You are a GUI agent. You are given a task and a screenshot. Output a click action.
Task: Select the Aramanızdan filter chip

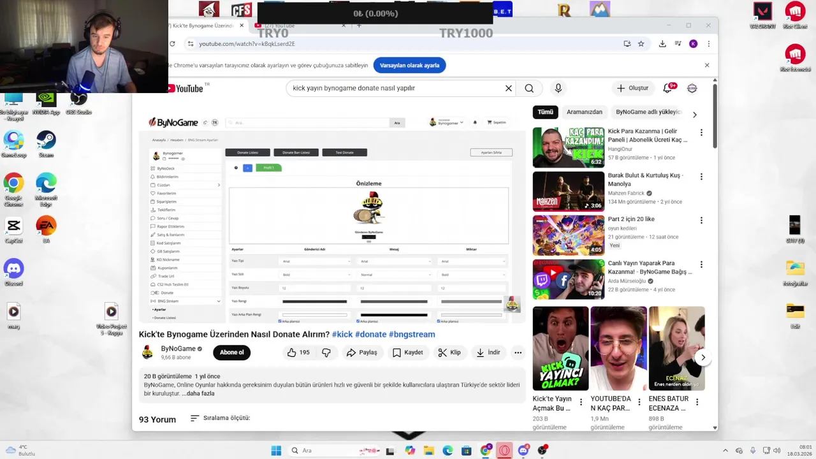(585, 112)
